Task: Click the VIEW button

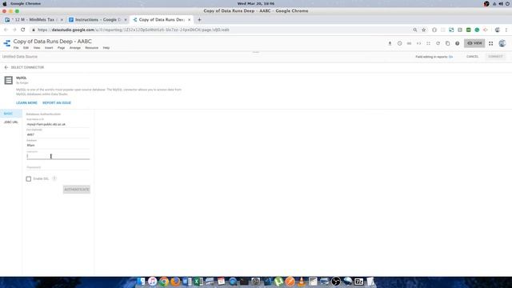Action: pyautogui.click(x=474, y=43)
